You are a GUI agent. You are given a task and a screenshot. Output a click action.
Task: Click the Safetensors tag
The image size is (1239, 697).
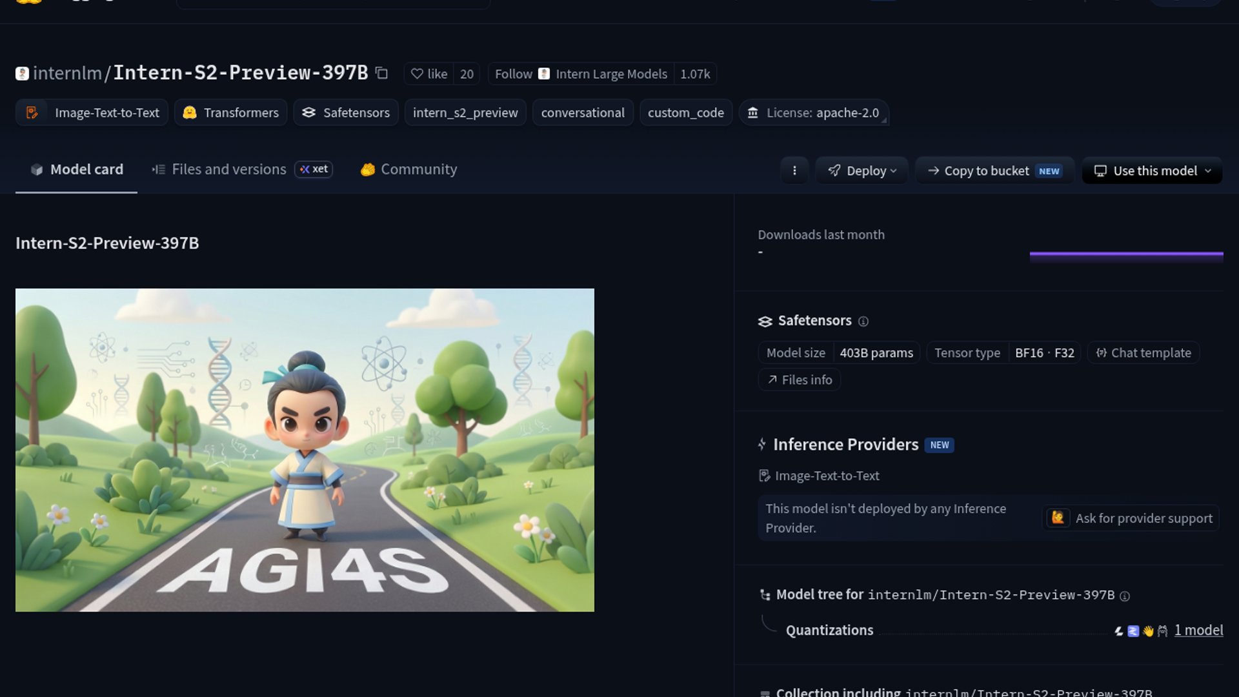346,112
